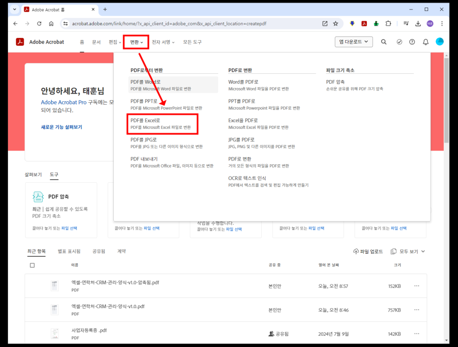Expand the 전자 서명 menu dropdown
The height and width of the screenshot is (347, 458).
(163, 42)
